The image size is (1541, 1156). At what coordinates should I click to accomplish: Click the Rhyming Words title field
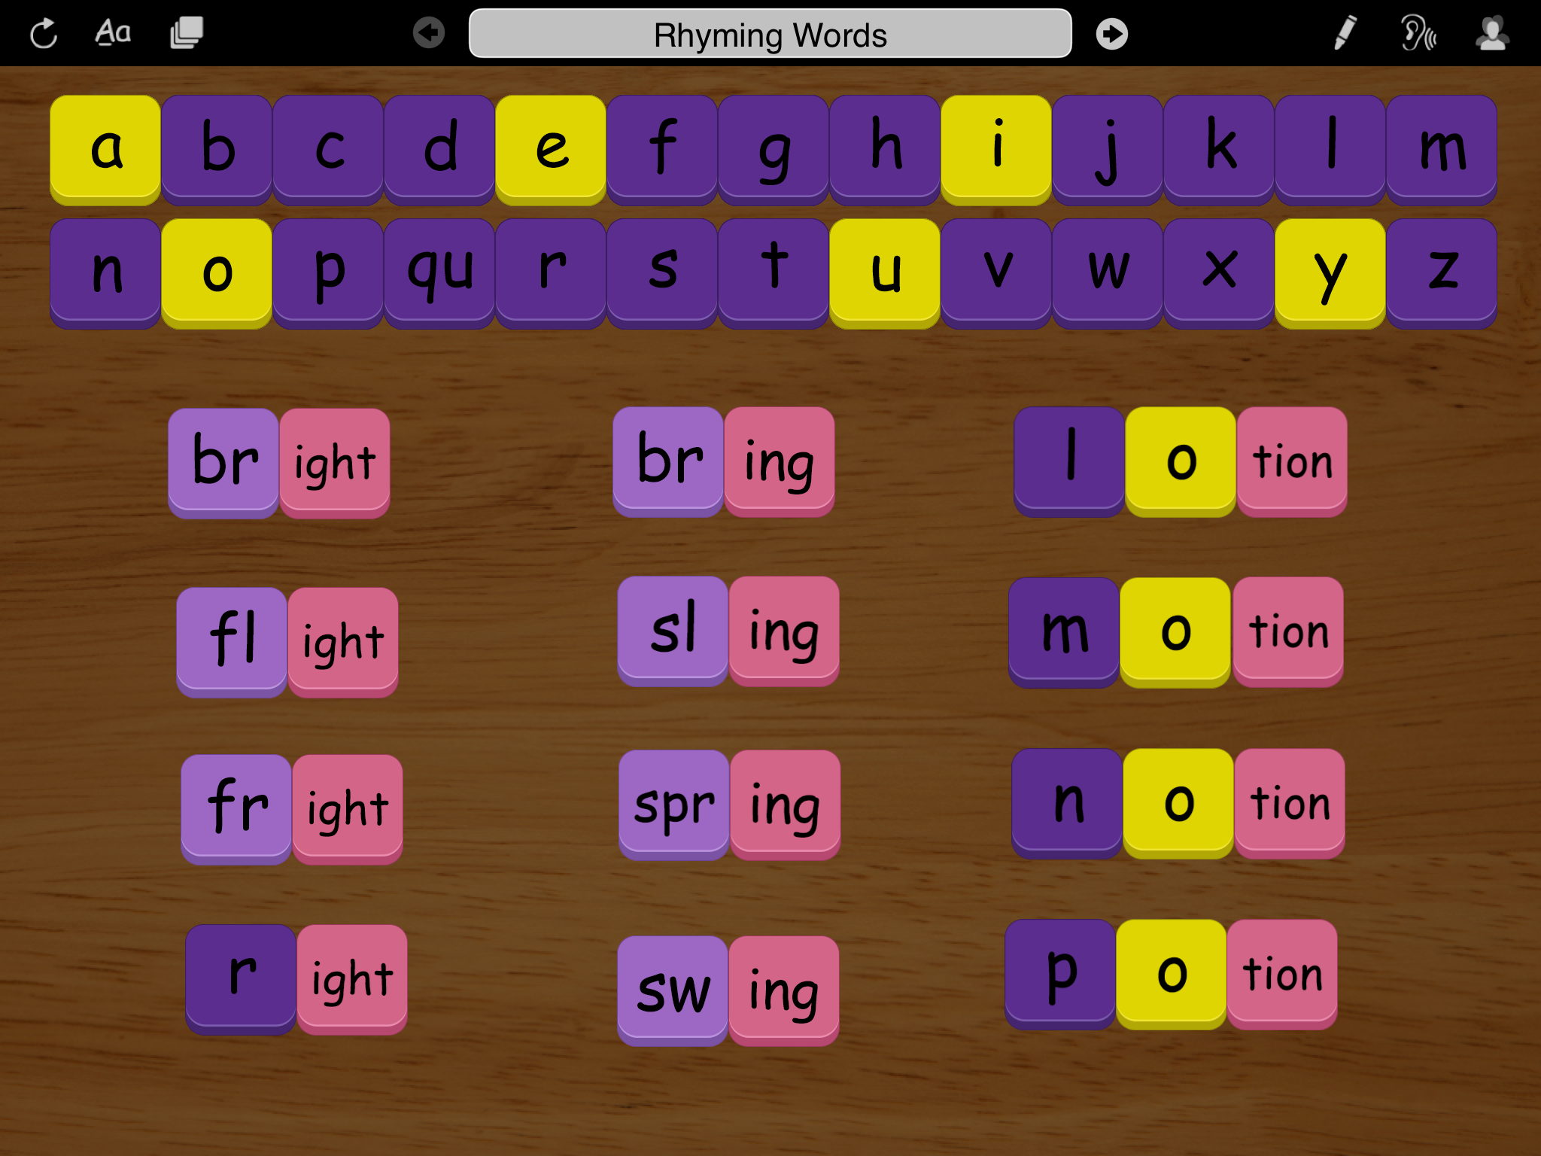click(770, 35)
